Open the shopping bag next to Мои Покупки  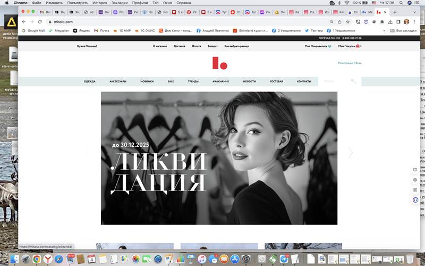(358, 46)
